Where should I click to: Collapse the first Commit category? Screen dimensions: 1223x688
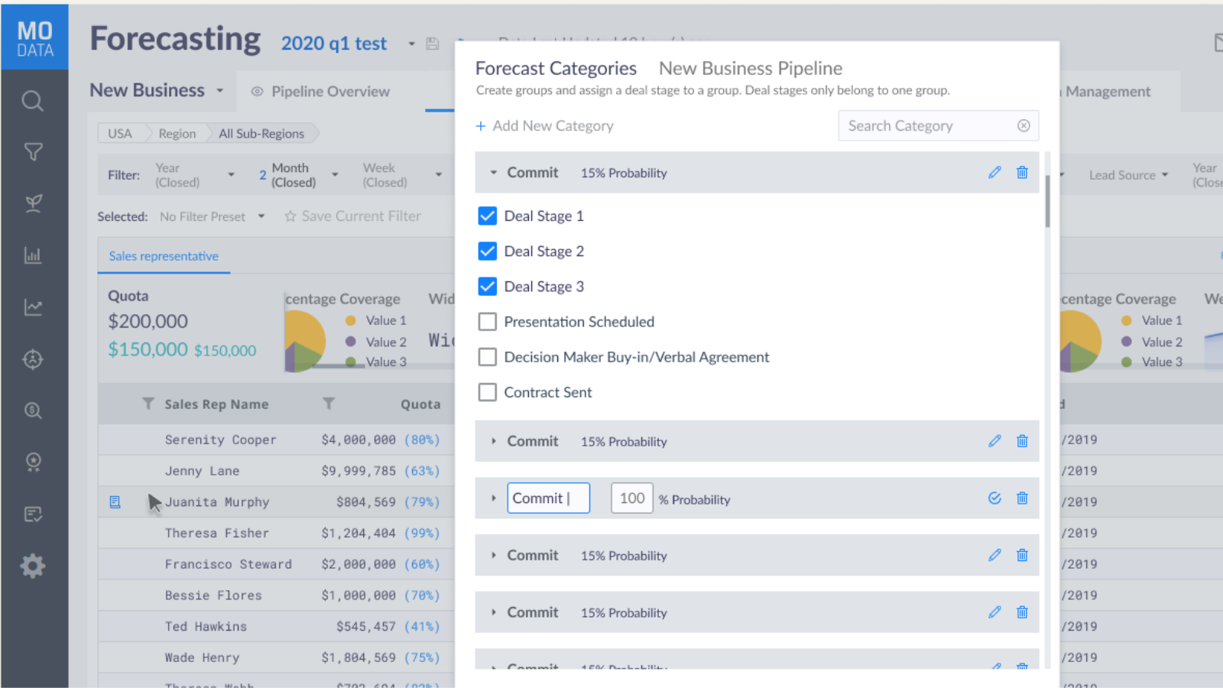tap(493, 172)
